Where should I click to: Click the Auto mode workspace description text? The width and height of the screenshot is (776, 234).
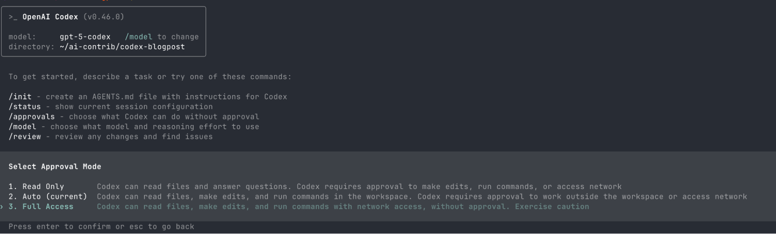pos(422,197)
